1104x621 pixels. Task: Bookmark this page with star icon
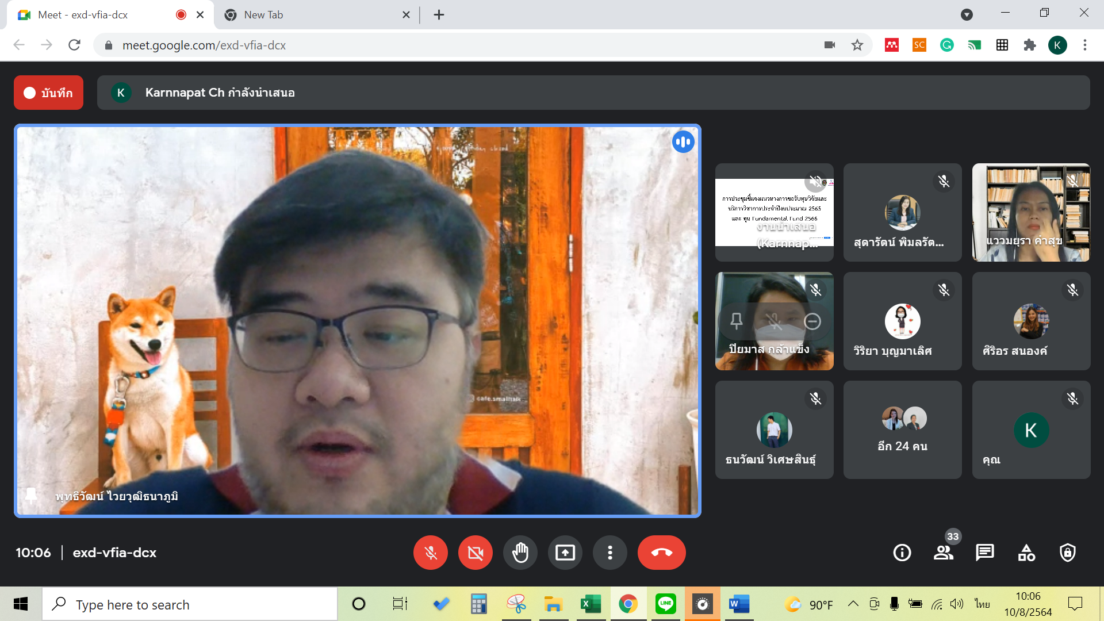[857, 45]
